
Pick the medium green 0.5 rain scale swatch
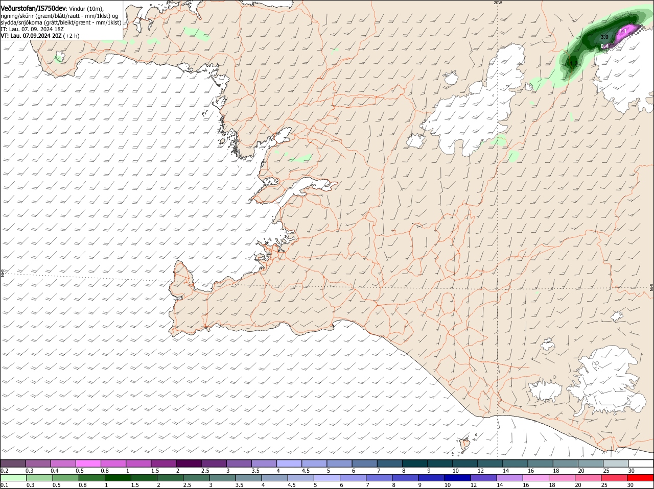coord(65,478)
